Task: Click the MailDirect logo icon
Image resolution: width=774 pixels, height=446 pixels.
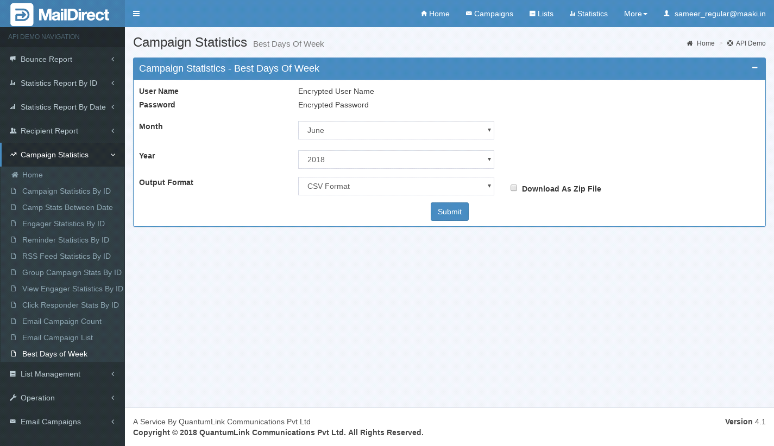Action: coord(22,15)
